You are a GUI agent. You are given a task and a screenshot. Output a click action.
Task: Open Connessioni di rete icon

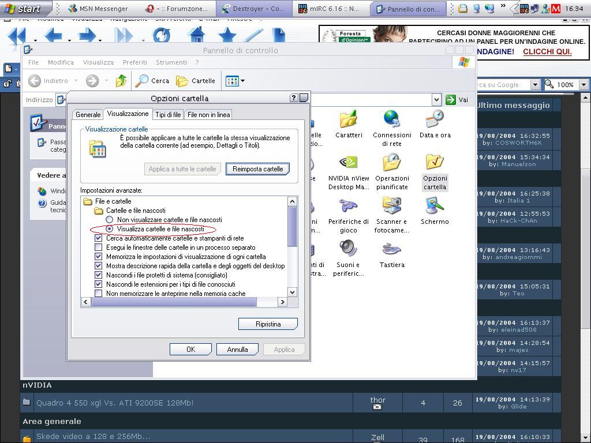point(391,121)
